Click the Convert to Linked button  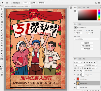point(87,46)
